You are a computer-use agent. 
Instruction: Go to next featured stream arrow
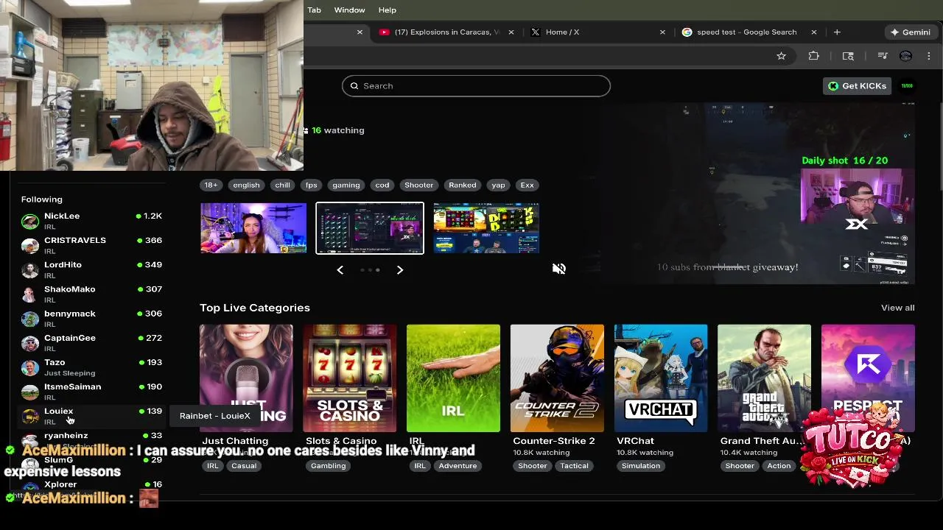(400, 270)
